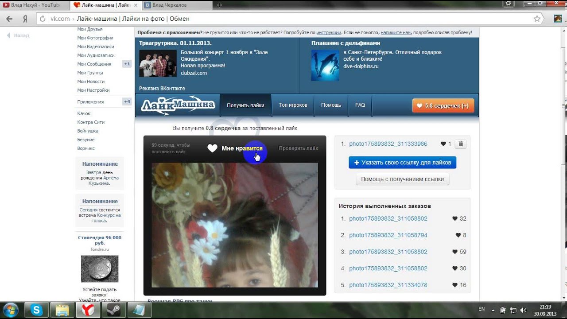Click the 'Назад' back link

[18, 35]
